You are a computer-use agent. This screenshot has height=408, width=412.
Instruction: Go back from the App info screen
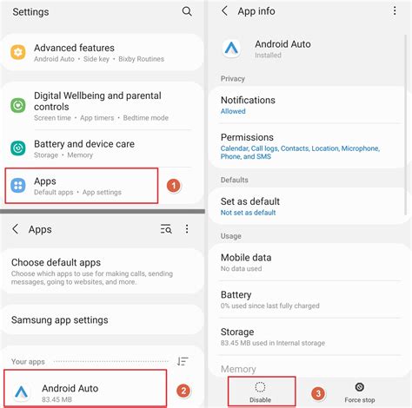(224, 11)
